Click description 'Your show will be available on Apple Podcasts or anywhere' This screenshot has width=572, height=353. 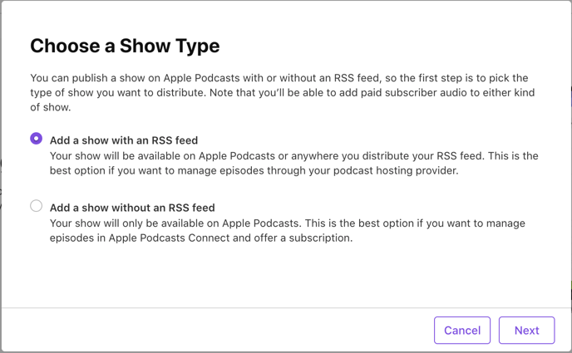coord(294,163)
